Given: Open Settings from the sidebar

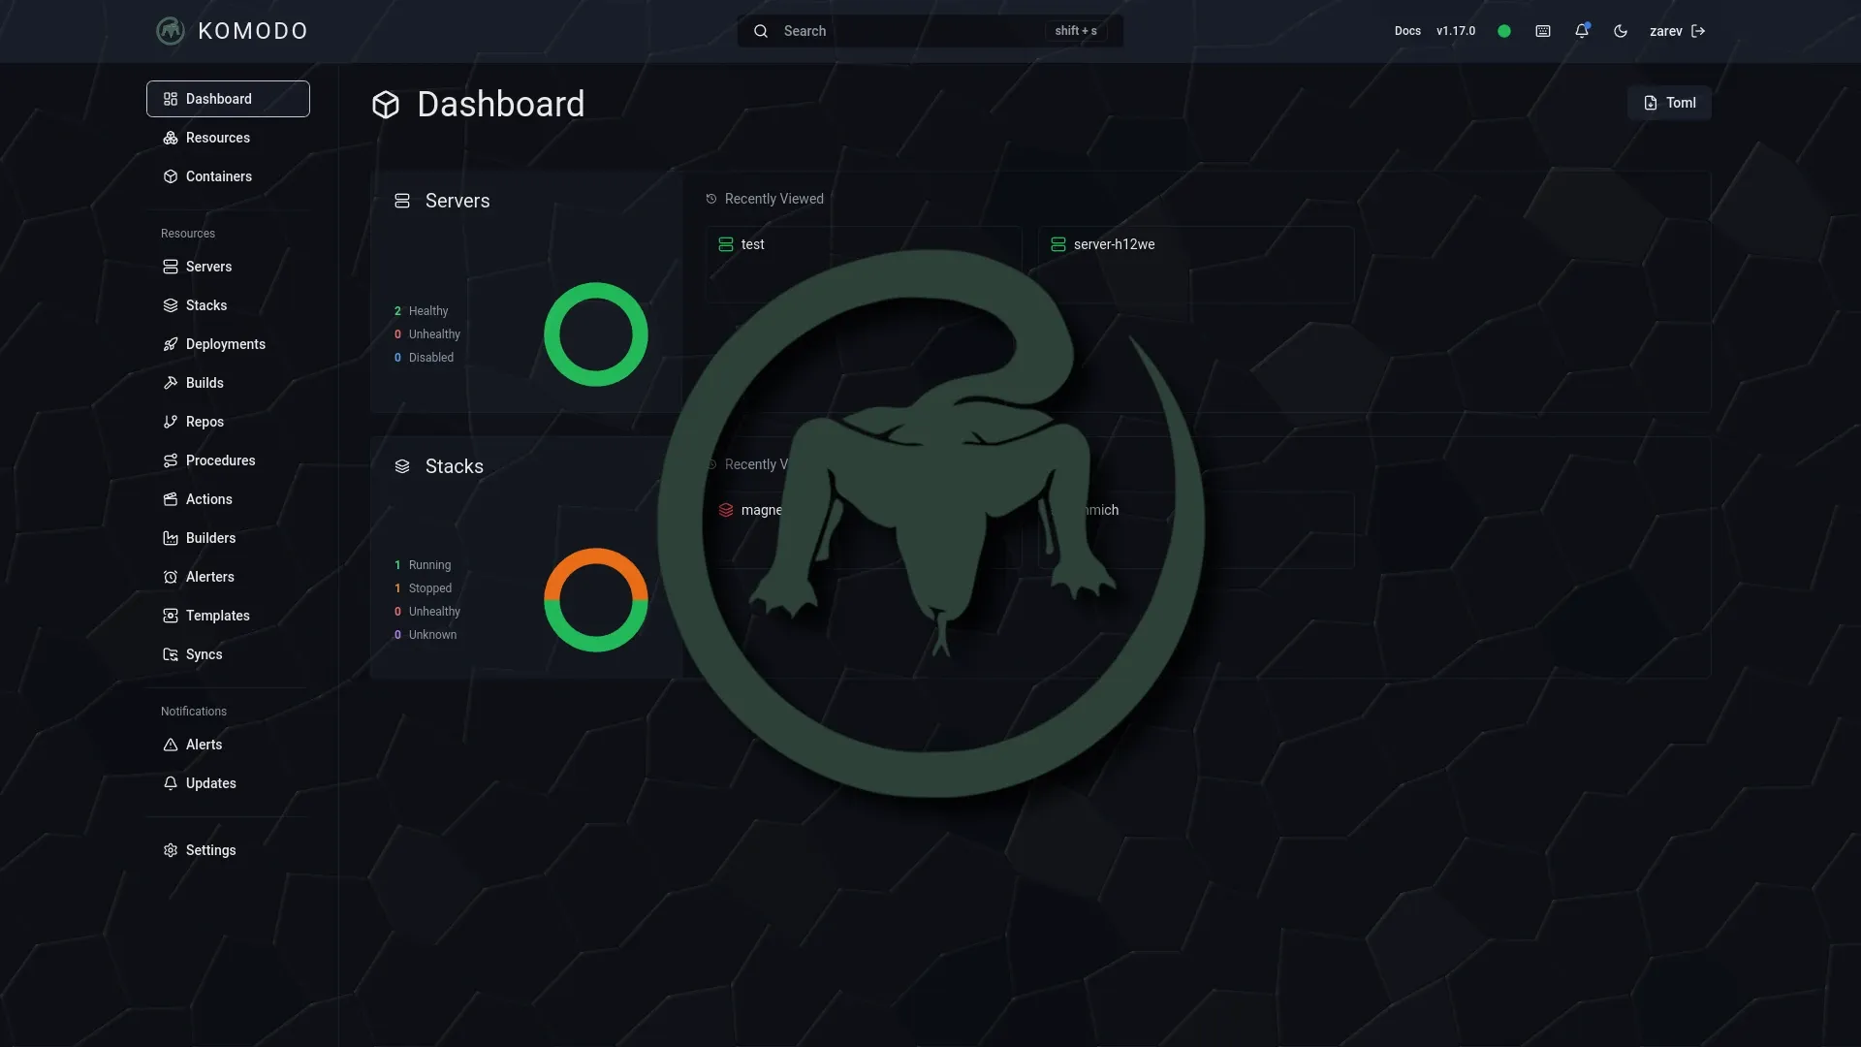Looking at the screenshot, I should coord(171,850).
